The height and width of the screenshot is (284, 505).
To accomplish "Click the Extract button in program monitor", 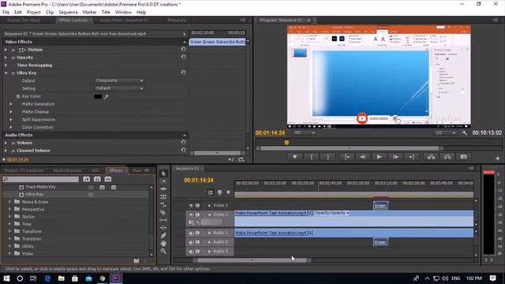I will tap(447, 157).
